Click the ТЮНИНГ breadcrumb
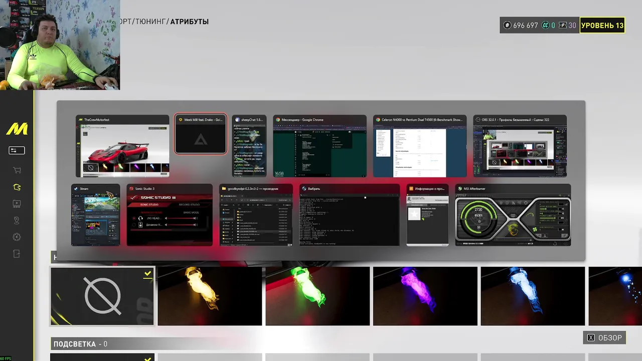This screenshot has height=361, width=642. [x=151, y=22]
